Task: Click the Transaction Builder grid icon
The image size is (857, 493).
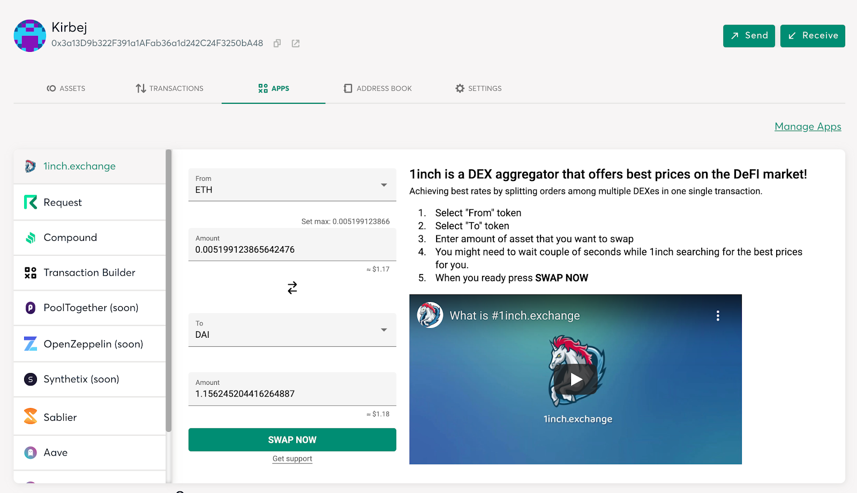Action: pyautogui.click(x=31, y=273)
